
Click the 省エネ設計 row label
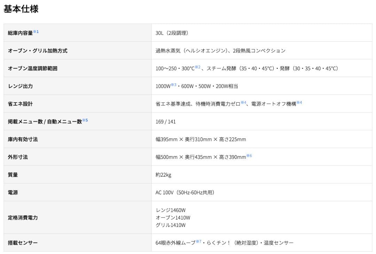coord(20,104)
